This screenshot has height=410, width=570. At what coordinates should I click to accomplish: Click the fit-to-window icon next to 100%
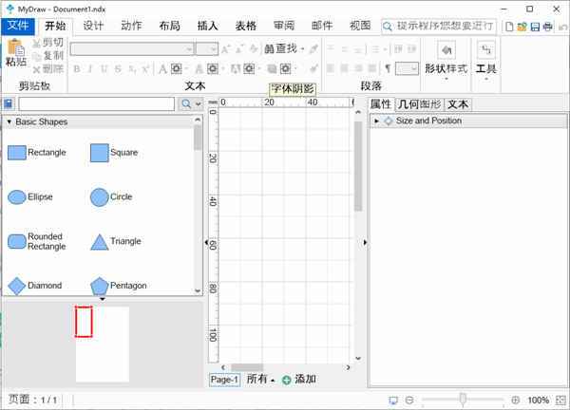pyautogui.click(x=560, y=401)
